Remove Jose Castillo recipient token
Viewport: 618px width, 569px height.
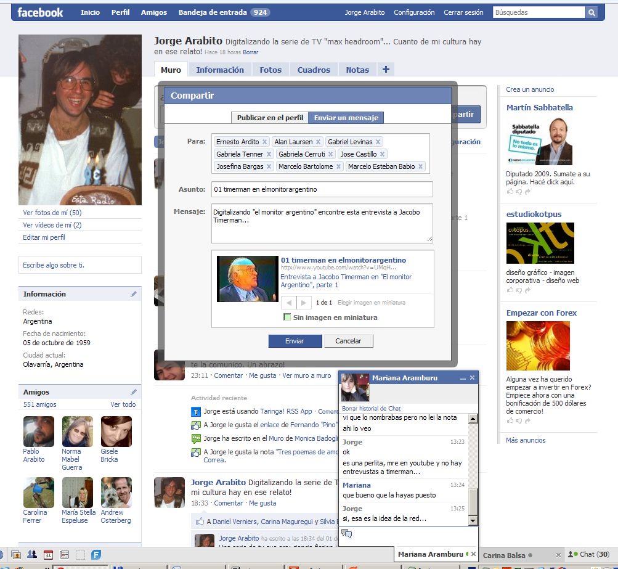tap(382, 154)
